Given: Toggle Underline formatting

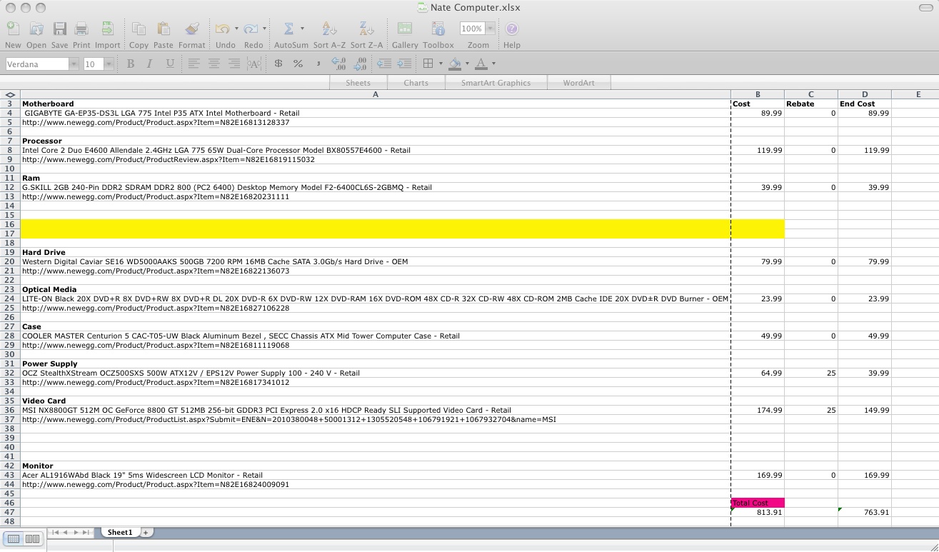Looking at the screenshot, I should point(169,64).
